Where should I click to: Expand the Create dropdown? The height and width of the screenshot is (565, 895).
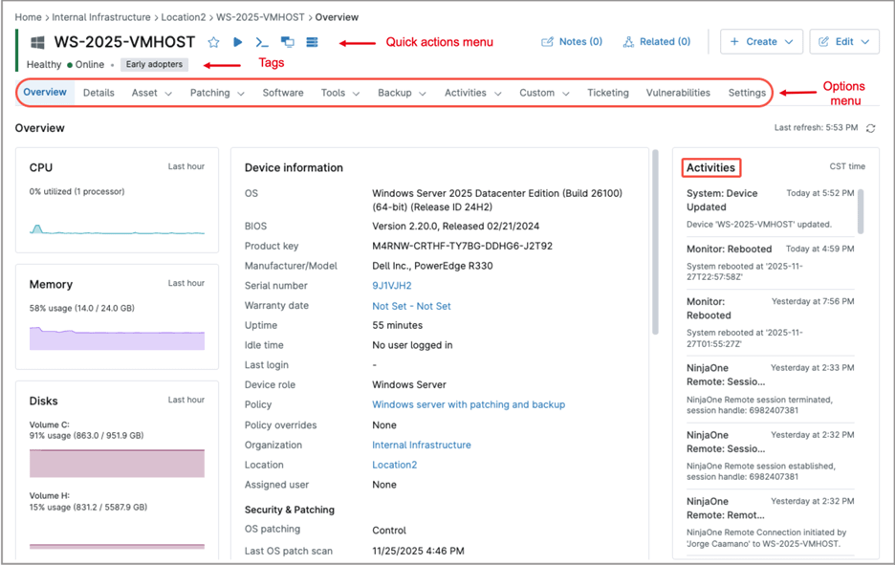[x=759, y=42]
